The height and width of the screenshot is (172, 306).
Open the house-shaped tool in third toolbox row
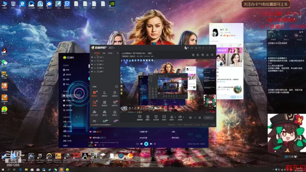[114, 113]
